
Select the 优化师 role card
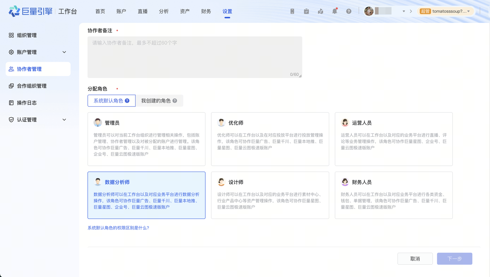(270, 139)
